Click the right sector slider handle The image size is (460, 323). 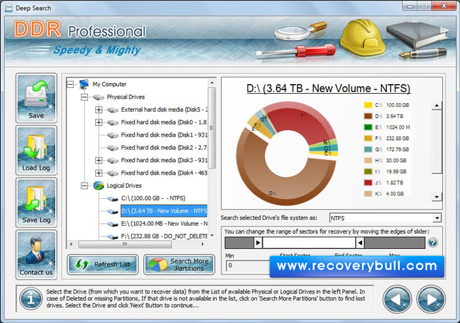(x=360, y=243)
